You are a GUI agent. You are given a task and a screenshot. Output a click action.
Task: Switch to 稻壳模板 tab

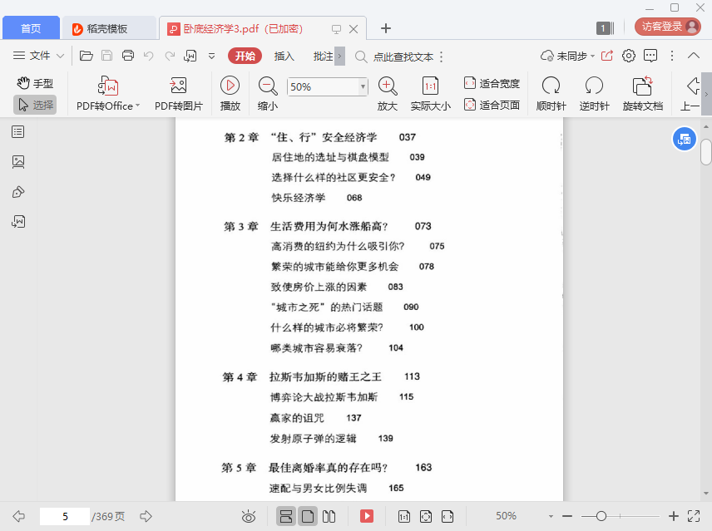[109, 28]
